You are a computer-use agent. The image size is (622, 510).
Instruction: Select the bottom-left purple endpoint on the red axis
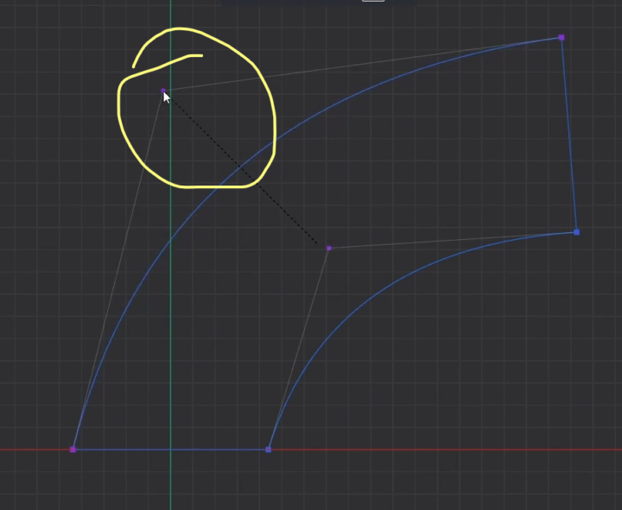click(x=73, y=450)
